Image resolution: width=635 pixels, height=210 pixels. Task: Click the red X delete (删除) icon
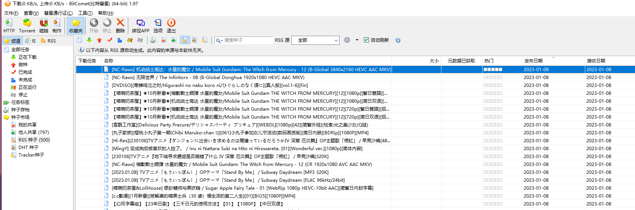120,26
